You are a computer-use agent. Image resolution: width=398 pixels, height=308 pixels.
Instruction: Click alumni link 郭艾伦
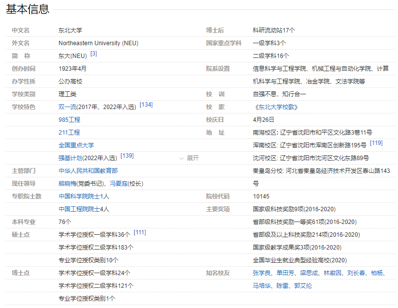(x=303, y=286)
